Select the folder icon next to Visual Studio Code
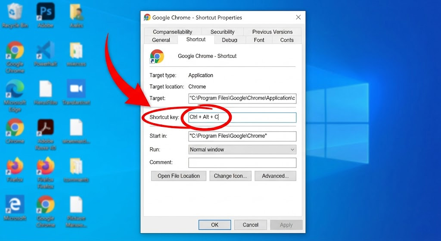Image resolution: width=441 pixels, height=241 pixels. click(76, 50)
